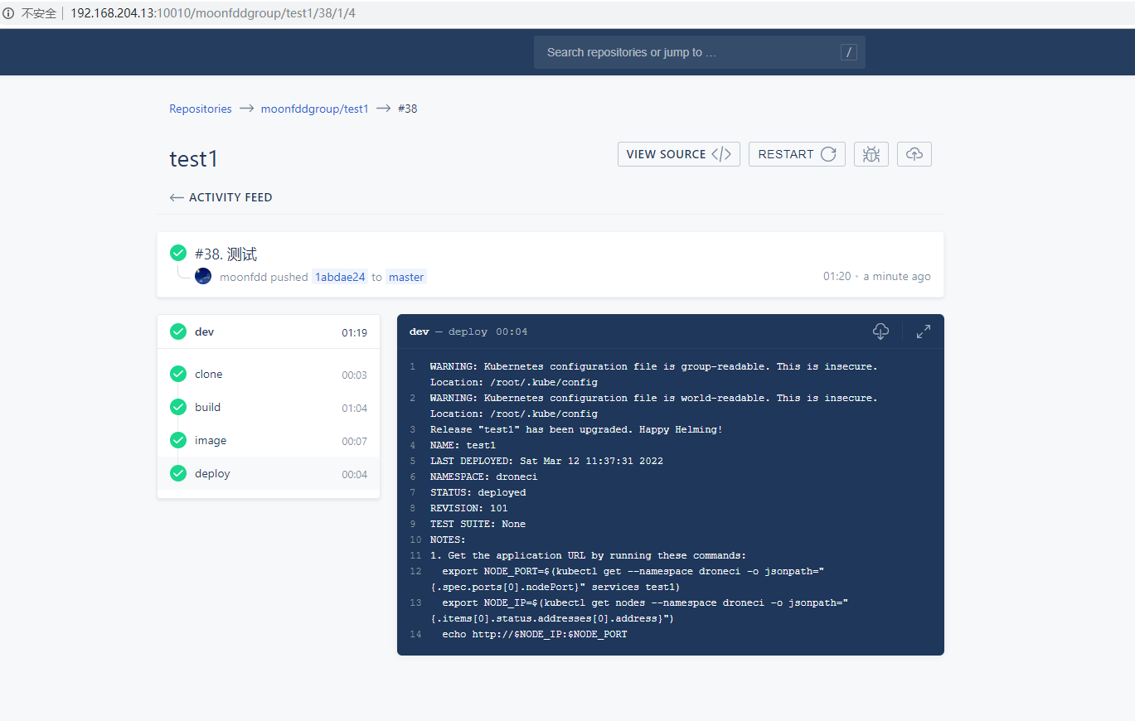Viewport: 1135px width, 721px height.
Task: Click the green status check beside dev stage
Action: point(178,331)
